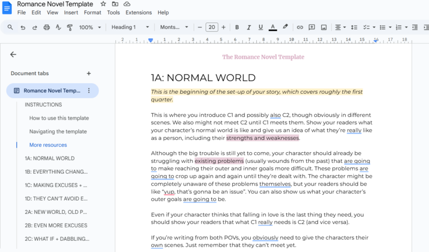
Task: Jump to 2C: WHAT IF + DABBLING... outline item
Action: click(57, 239)
